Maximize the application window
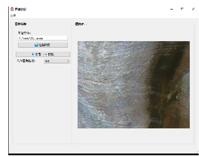Viewport: 199px width, 157px height. (x=182, y=9)
